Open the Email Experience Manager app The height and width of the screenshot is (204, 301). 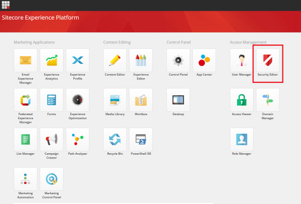(x=25, y=61)
